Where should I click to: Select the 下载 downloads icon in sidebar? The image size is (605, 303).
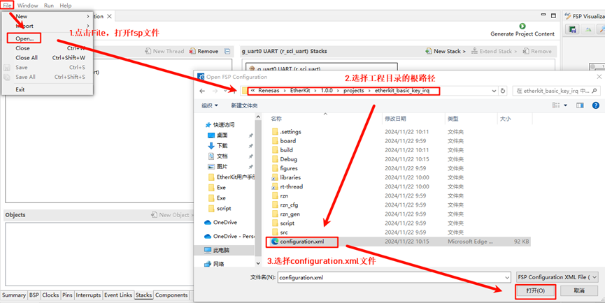[211, 145]
